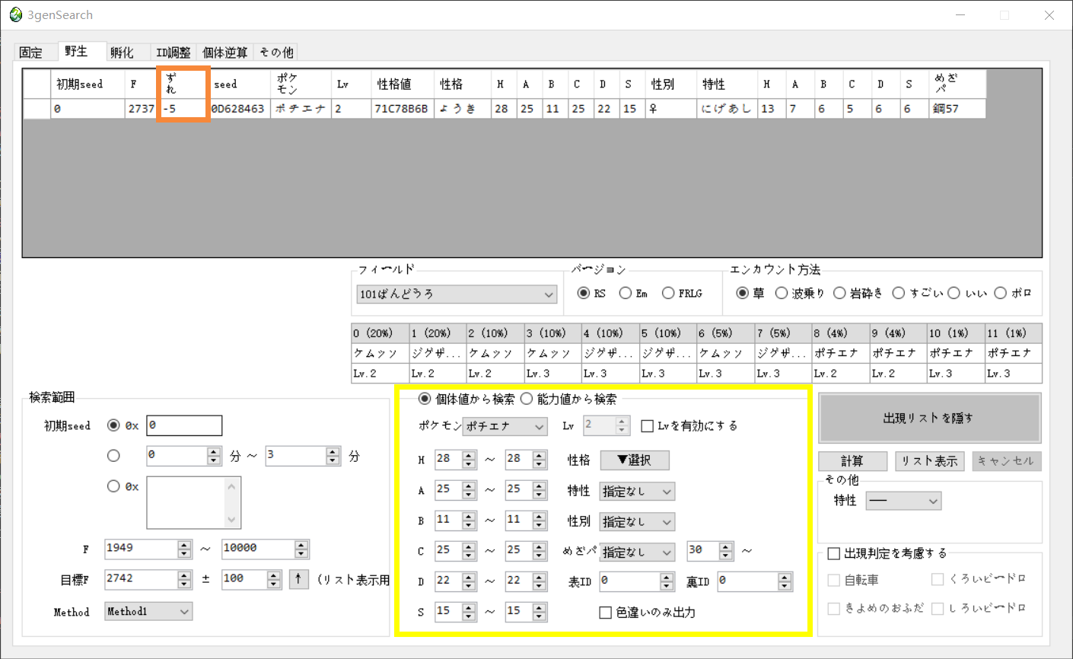1073x659 pixels.
Task: Open the ポケモン dropdown showing ポチエナ
Action: 505,426
